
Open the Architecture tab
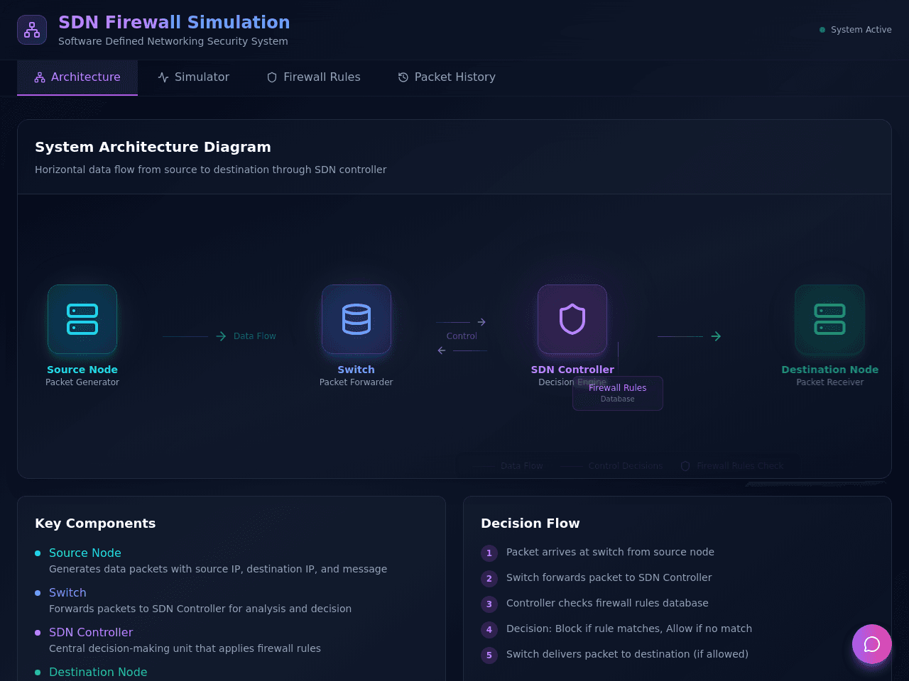point(77,77)
